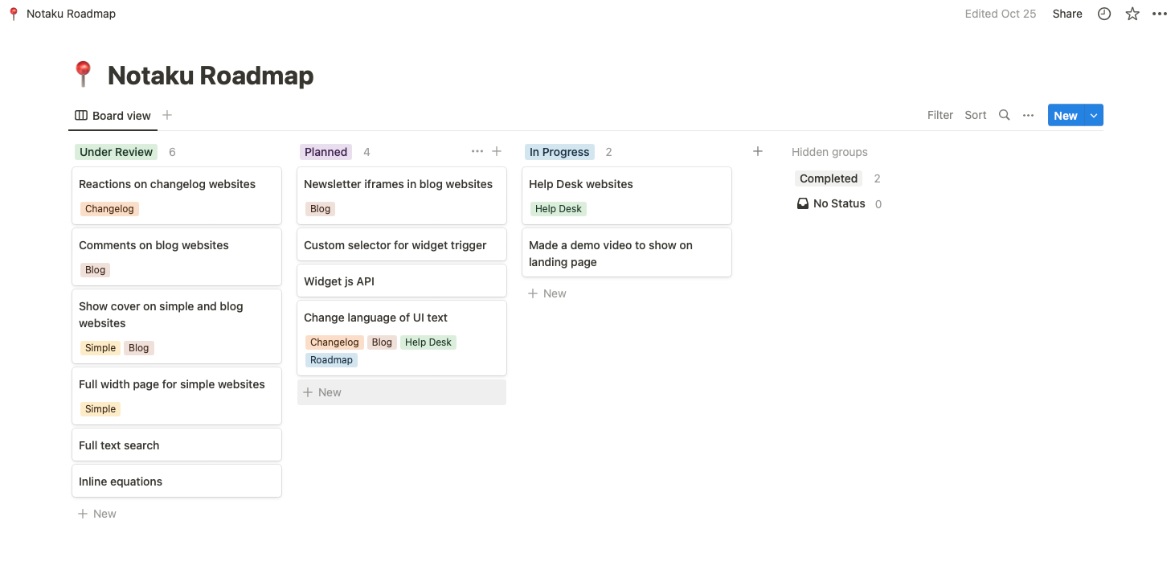The width and height of the screenshot is (1175, 578).
Task: Click the ellipsis menu on the Planned column
Action: tap(477, 151)
